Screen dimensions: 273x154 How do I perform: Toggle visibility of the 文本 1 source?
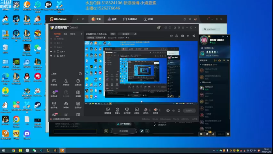tap(51, 52)
